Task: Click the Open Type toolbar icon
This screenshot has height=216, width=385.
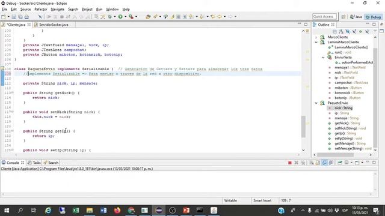Action: pos(148,17)
